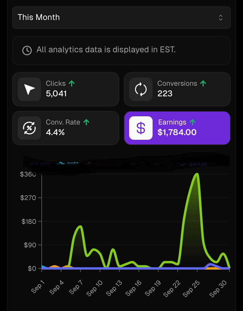The height and width of the screenshot is (311, 243).
Task: Click the green line peak near Sep 25
Action: point(197,174)
